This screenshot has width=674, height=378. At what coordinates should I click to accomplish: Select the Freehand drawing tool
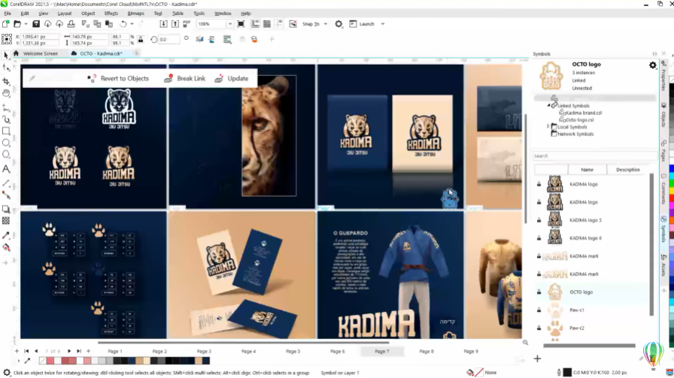click(x=6, y=107)
